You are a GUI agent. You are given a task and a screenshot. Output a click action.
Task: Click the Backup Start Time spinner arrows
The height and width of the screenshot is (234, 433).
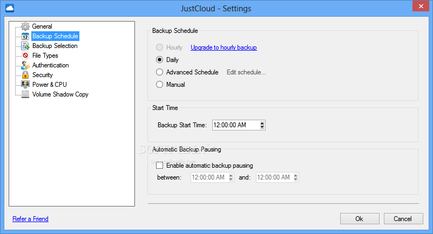[262, 125]
